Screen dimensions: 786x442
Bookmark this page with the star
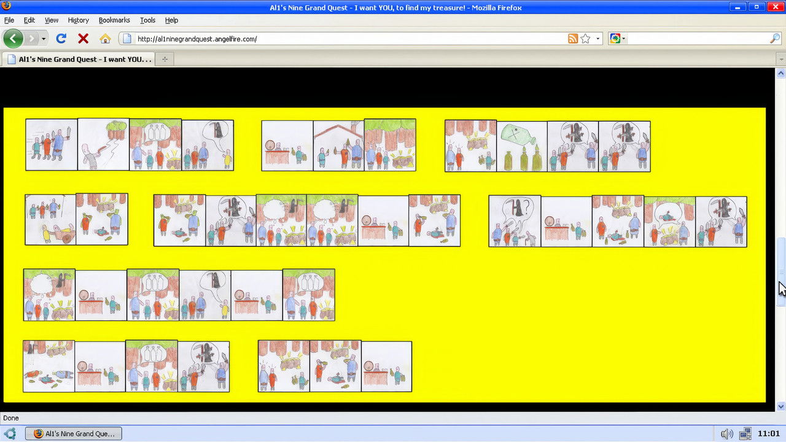coord(585,39)
